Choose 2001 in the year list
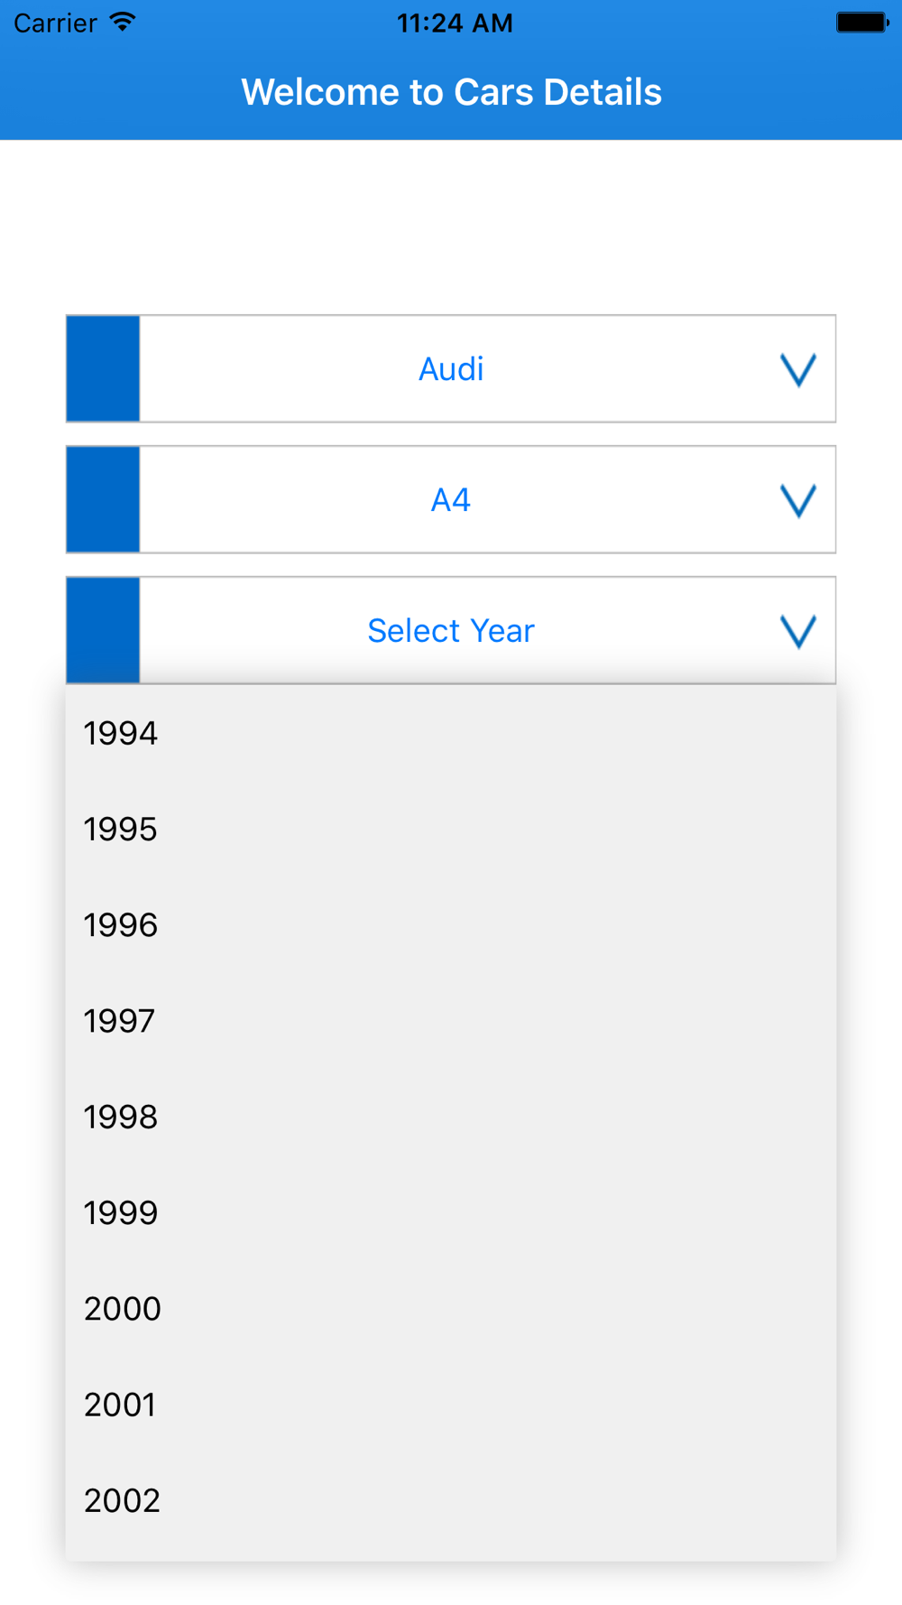Viewport: 902px width, 1605px height. 120,1405
